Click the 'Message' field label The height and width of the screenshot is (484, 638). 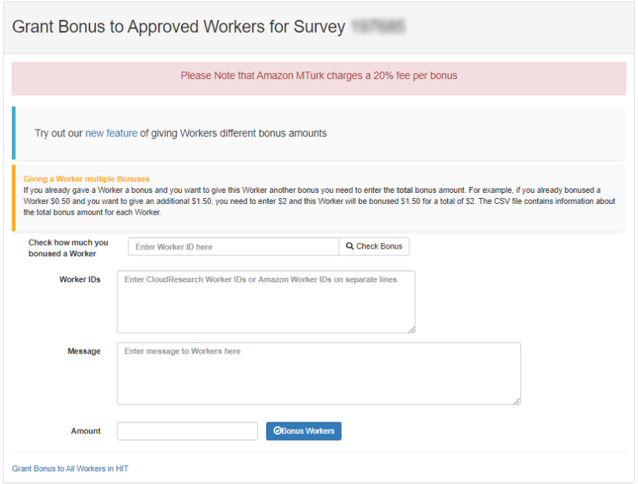(x=83, y=351)
